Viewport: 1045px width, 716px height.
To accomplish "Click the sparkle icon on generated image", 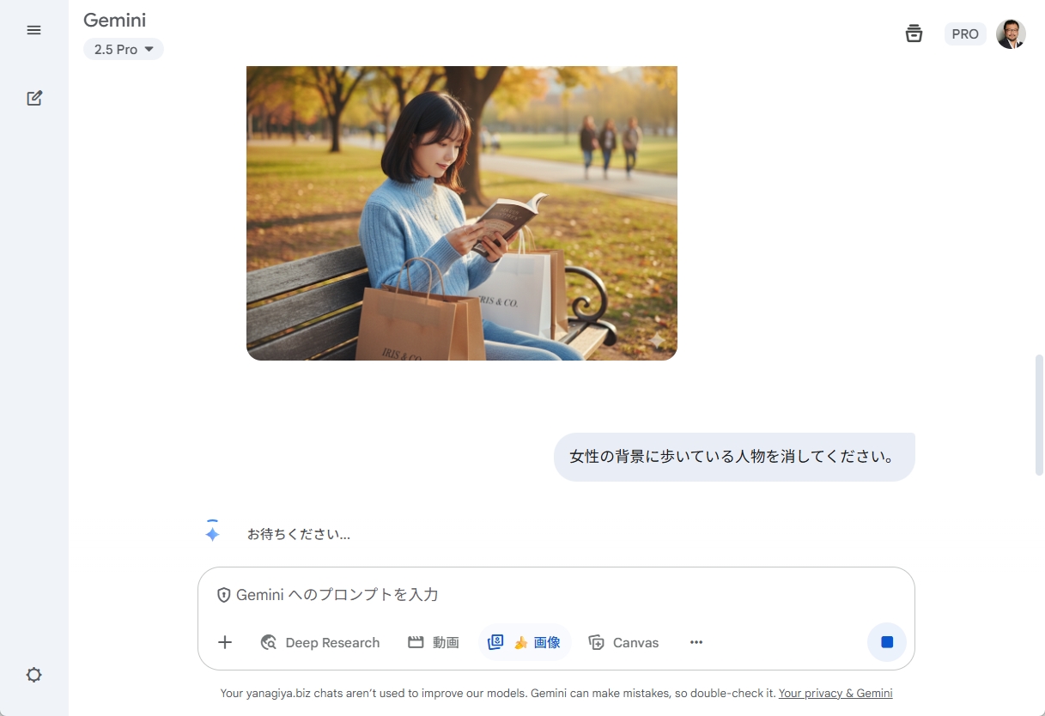I will click(657, 341).
